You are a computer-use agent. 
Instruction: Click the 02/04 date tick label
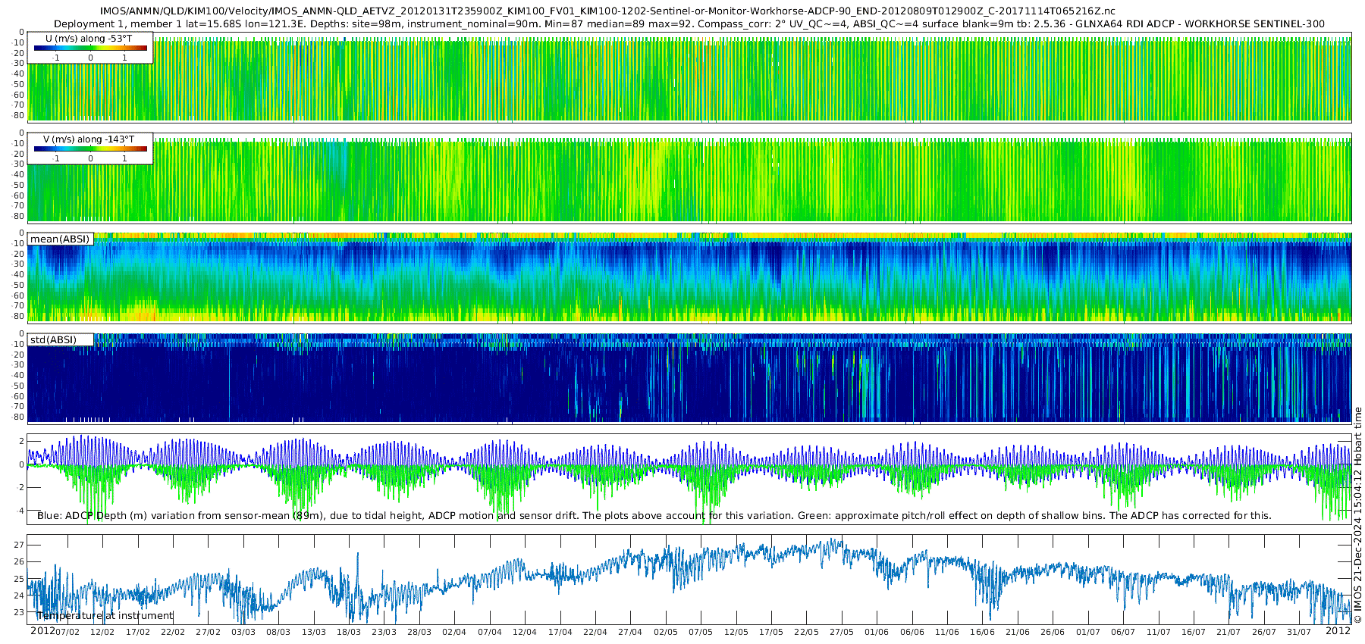click(454, 632)
